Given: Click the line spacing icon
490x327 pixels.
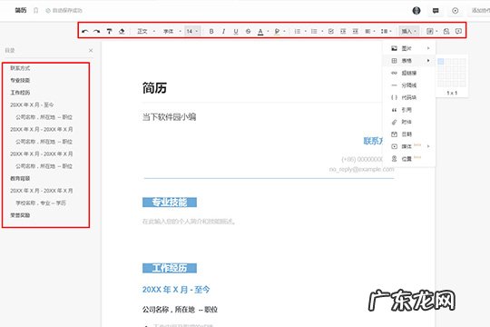Looking at the screenshot, I should point(384,31).
